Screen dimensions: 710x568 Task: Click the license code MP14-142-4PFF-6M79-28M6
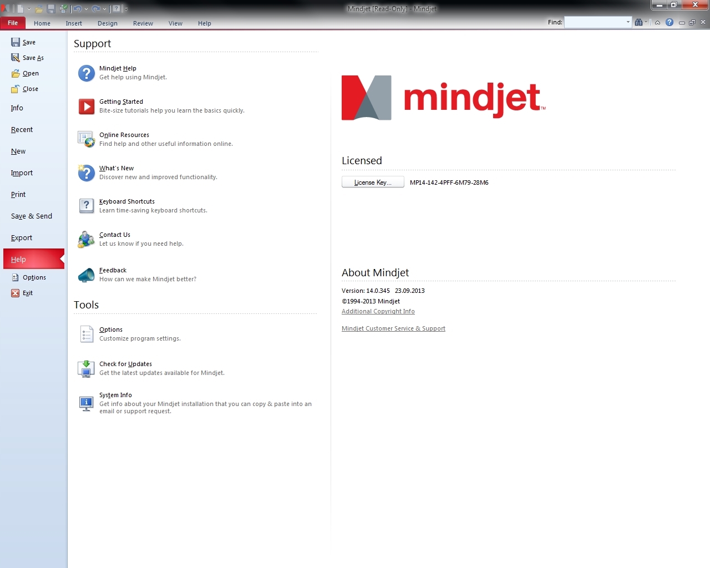(x=449, y=182)
